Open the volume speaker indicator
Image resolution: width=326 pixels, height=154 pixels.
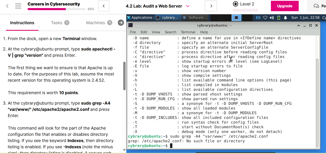[272, 18]
